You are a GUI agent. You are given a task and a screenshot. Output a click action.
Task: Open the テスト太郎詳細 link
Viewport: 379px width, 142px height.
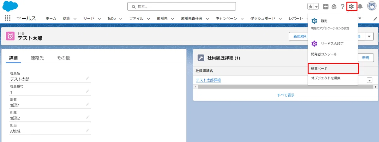208,80
